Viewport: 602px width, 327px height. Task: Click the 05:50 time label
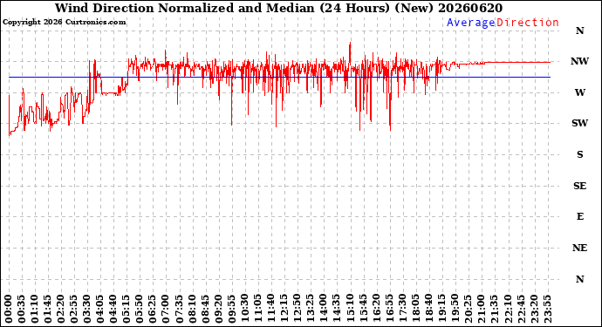[x=140, y=310]
